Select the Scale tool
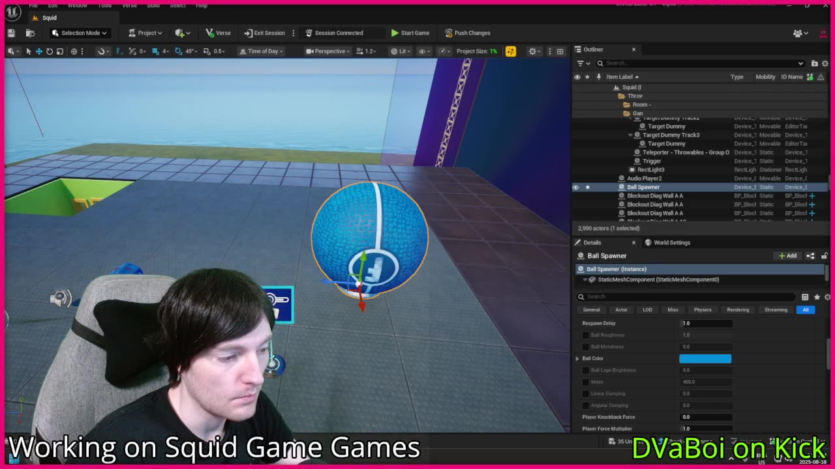835x469 pixels. [x=60, y=51]
